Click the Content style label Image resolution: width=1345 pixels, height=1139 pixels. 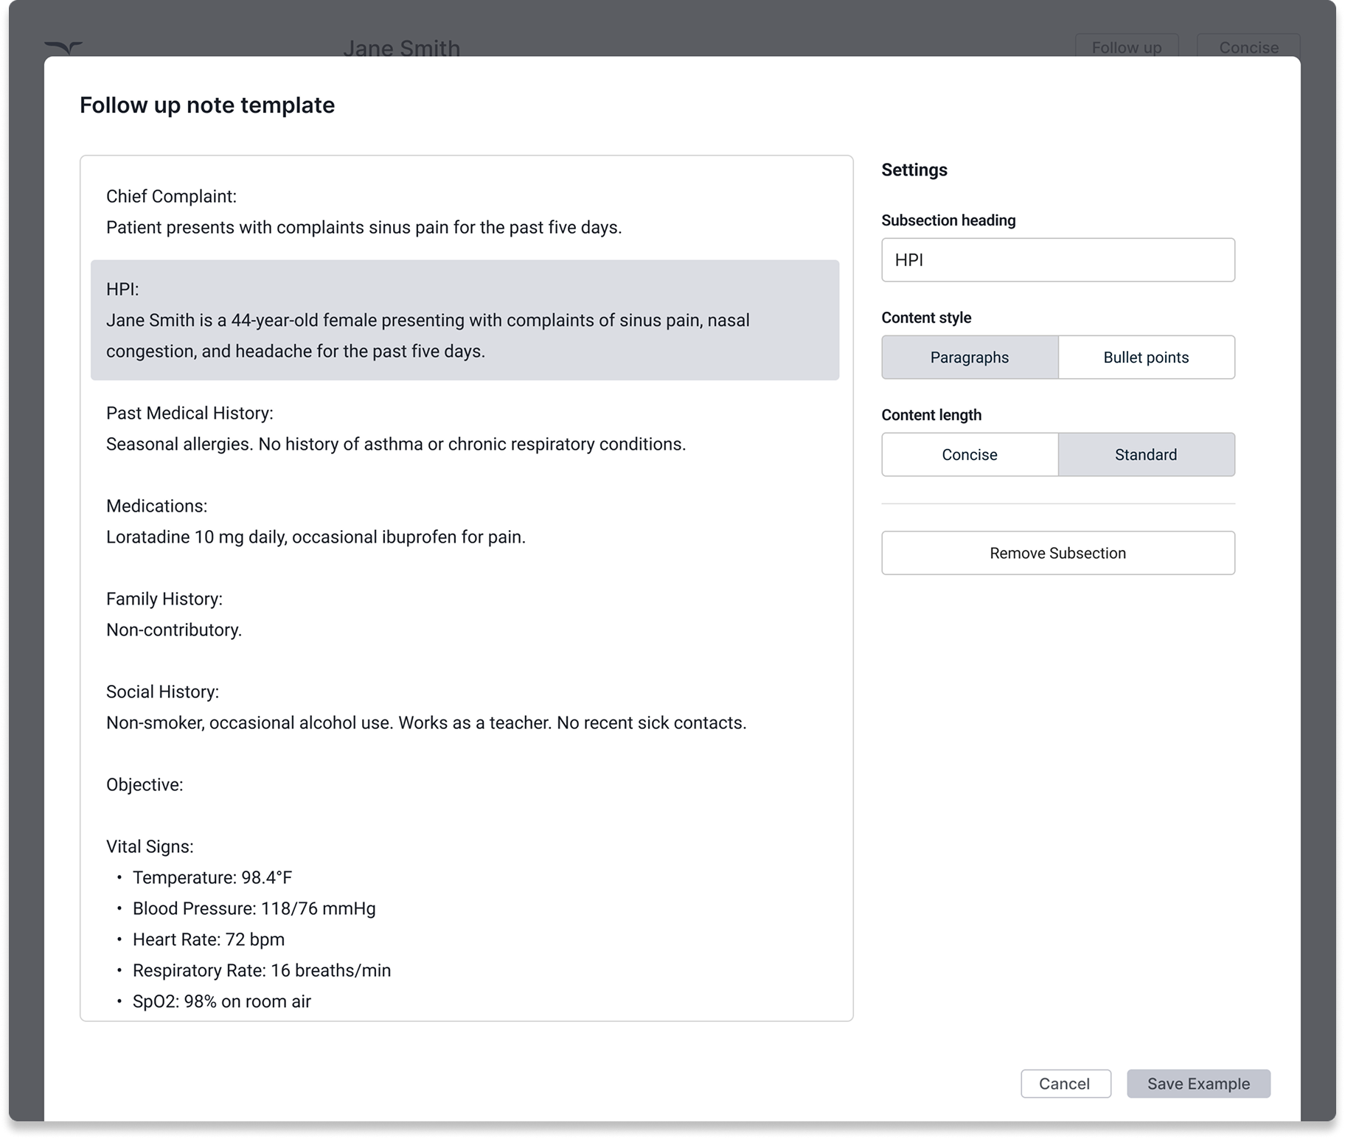pos(926,318)
